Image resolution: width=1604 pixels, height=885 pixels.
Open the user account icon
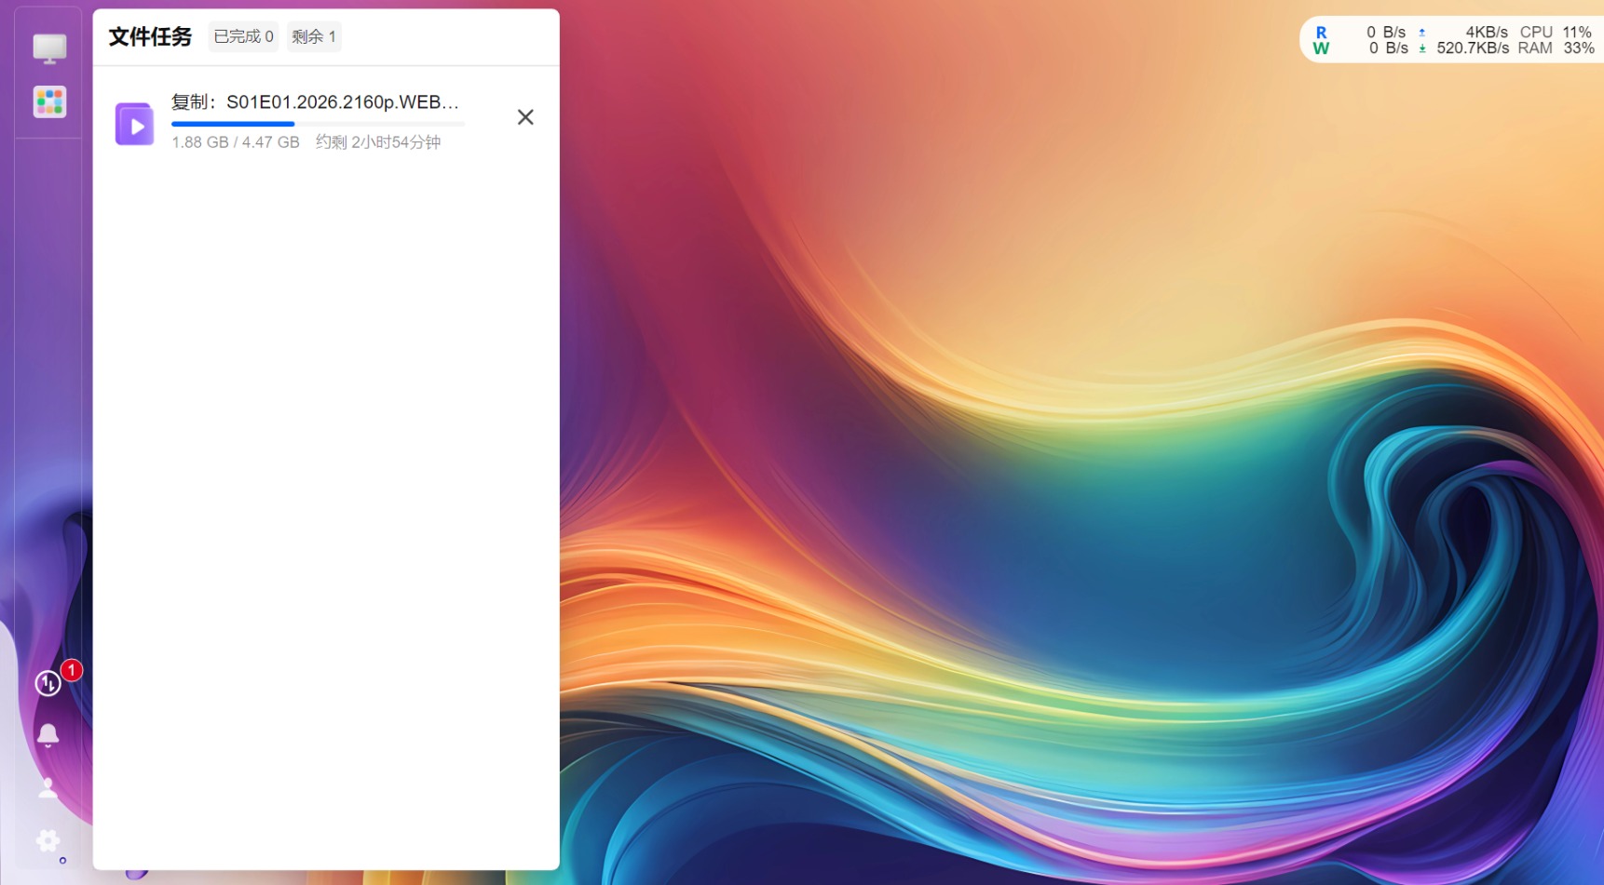click(48, 787)
